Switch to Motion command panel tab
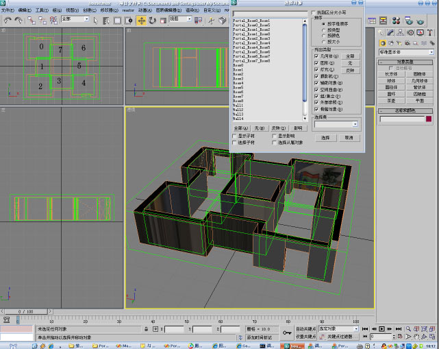Viewport: 439px width, 349px height. [x=410, y=33]
